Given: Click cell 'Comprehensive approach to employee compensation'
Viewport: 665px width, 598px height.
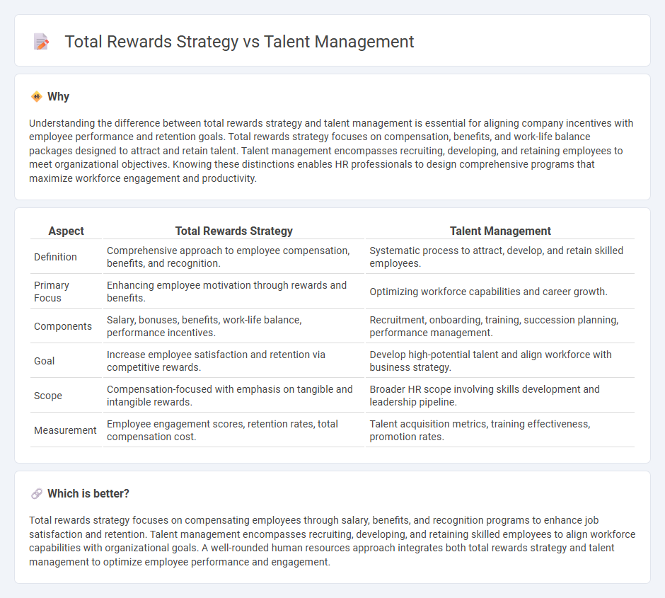Looking at the screenshot, I should pos(233,257).
